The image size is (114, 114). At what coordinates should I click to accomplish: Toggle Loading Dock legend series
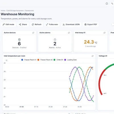click(70, 60)
